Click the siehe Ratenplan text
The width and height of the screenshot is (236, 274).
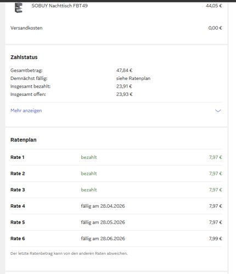click(133, 78)
